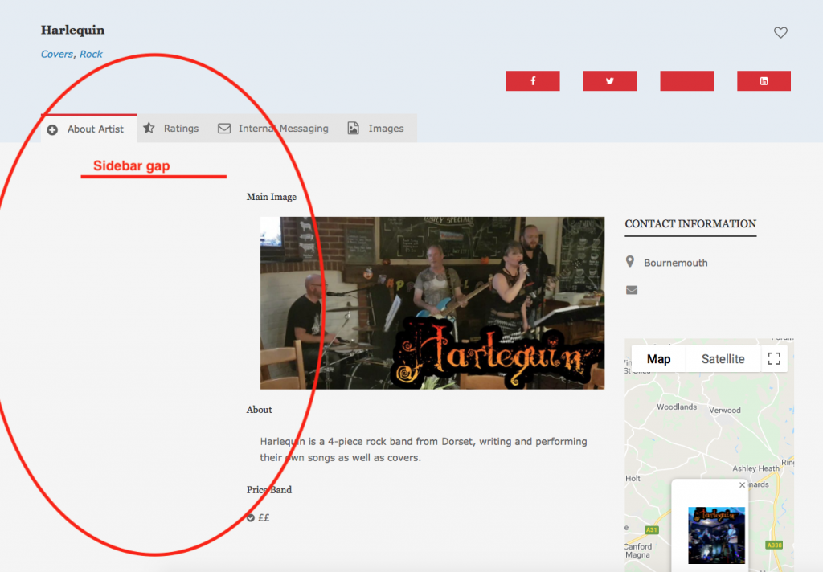This screenshot has width=823, height=572.
Task: Click the star icon on Ratings tab
Action: [x=150, y=128]
